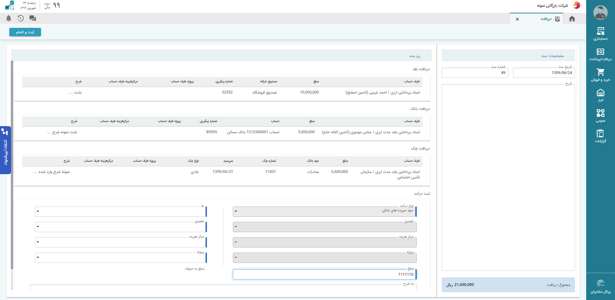
Task: Open the disabled تفصیل dropdown under نوع درآمد
Action: point(324,227)
